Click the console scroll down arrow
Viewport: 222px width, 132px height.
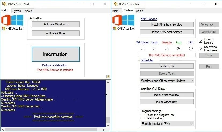108,125
